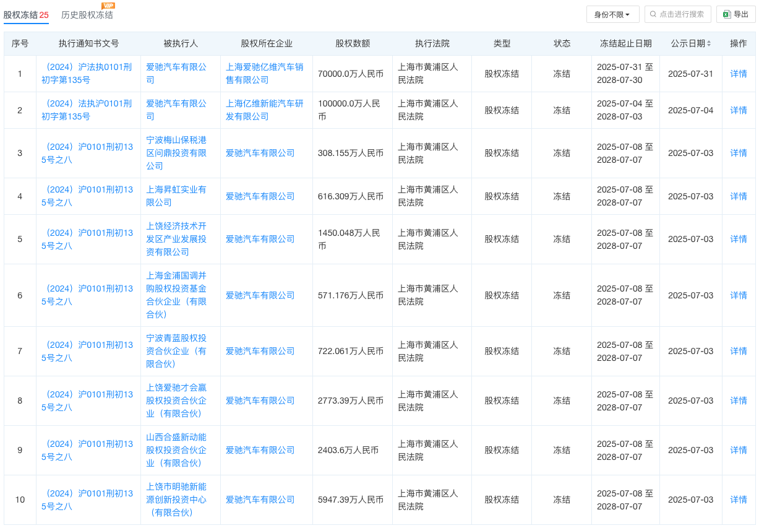Open 详情 for 宁波青蓝股权投资 row
This screenshot has height=528, width=759.
pos(739,351)
